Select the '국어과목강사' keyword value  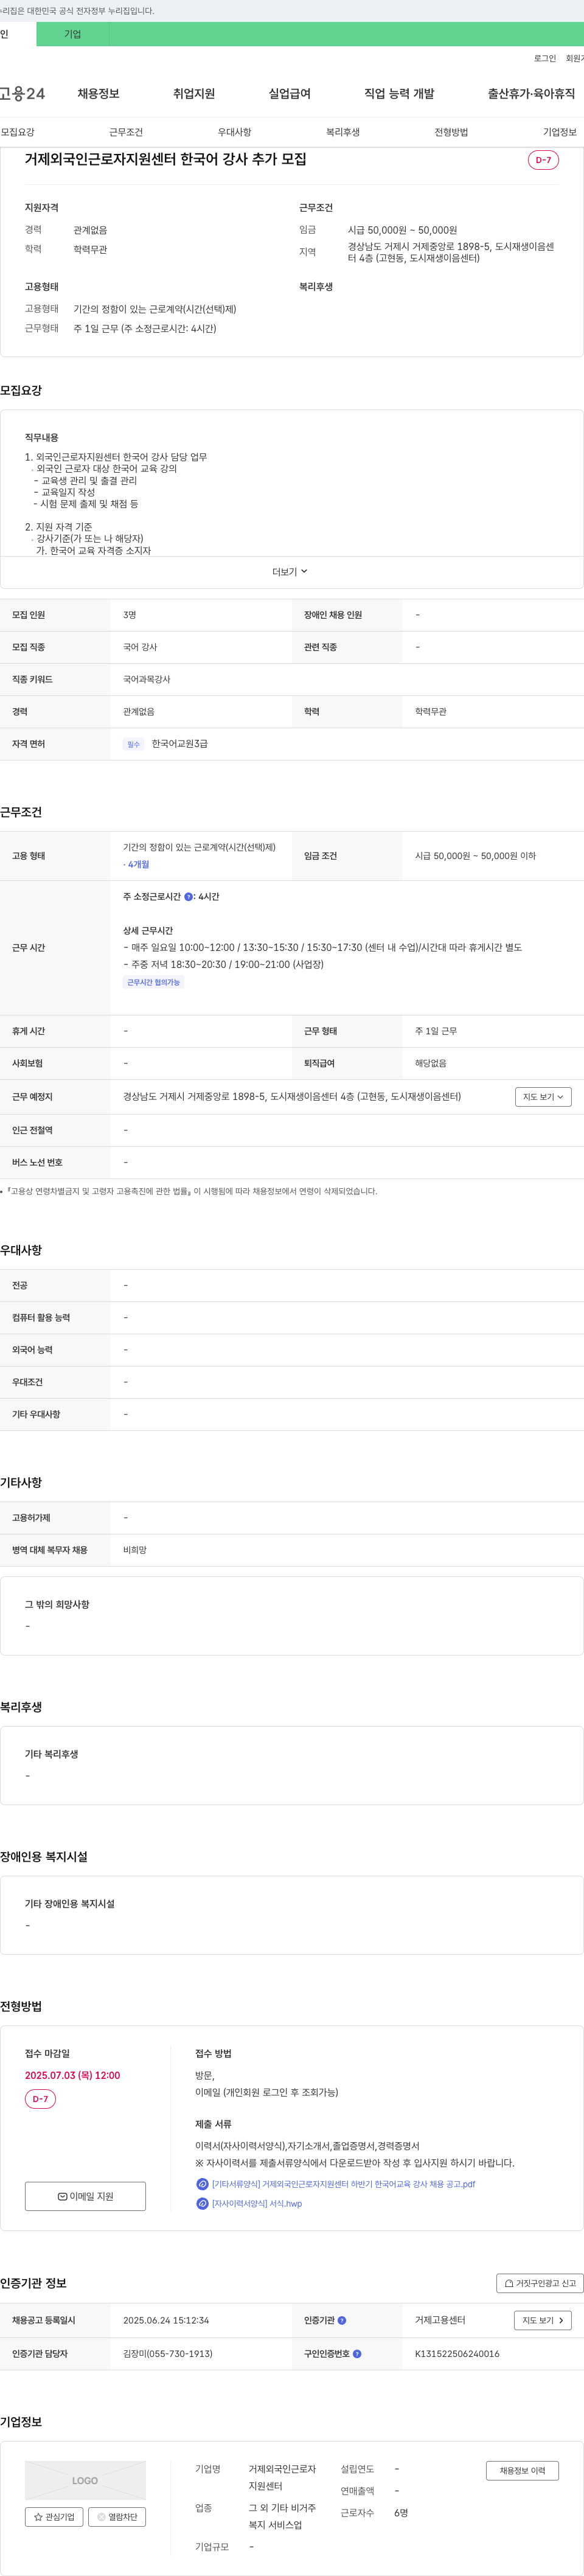147,679
